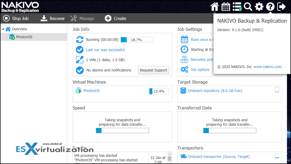Click the Request Support button
The width and height of the screenshot is (291, 164).
point(153,70)
